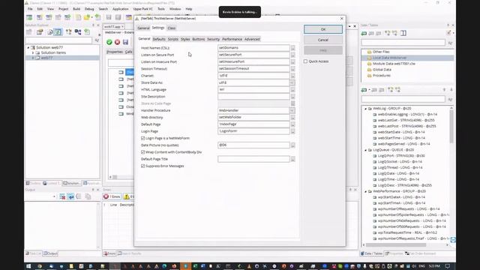The image size is (480, 270).
Task: Open the Buttons settings tab
Action: [x=198, y=39]
